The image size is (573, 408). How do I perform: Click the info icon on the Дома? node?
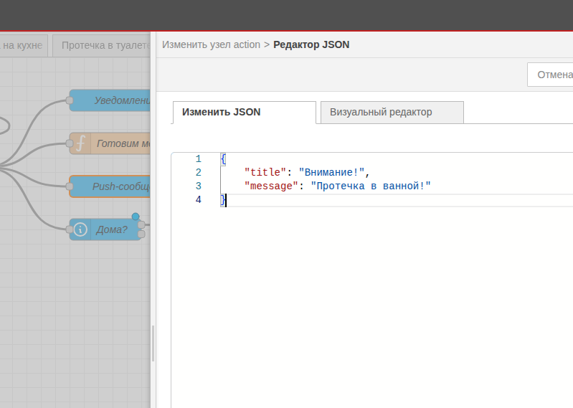[x=80, y=229]
